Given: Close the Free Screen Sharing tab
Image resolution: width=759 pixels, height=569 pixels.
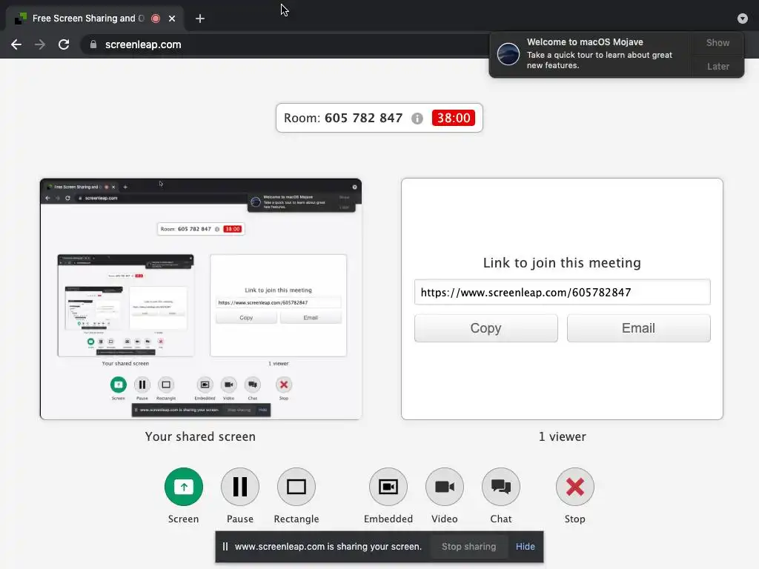Looking at the screenshot, I should pos(172,19).
